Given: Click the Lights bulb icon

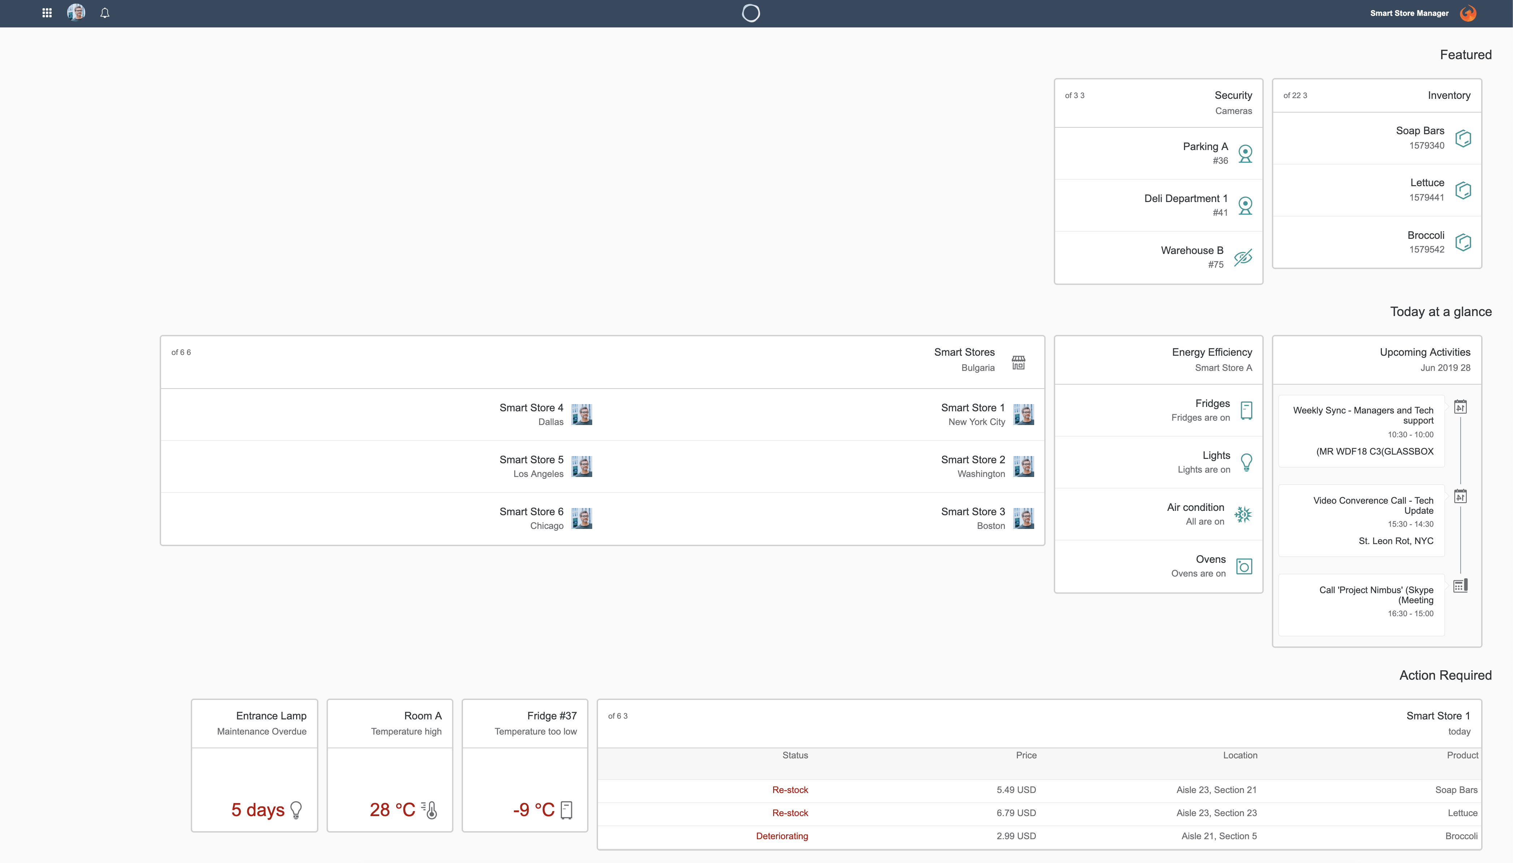Looking at the screenshot, I should coord(1246,462).
